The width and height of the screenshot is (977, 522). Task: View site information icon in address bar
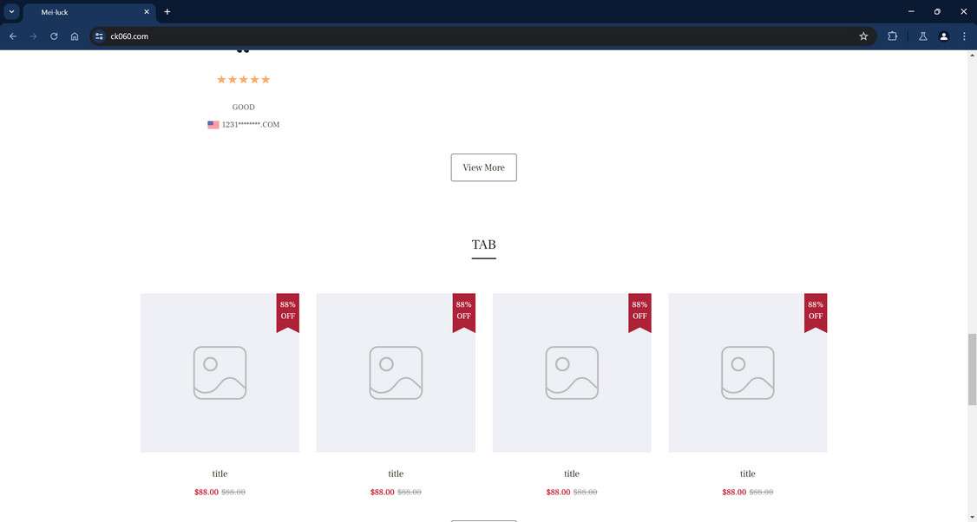(x=99, y=36)
